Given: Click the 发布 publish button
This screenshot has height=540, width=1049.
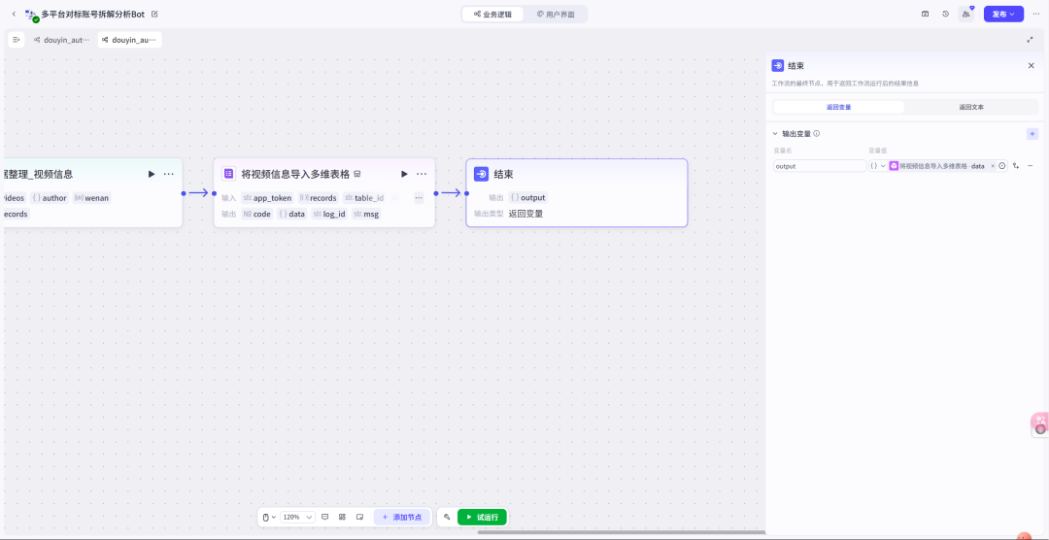Looking at the screenshot, I should coord(1003,14).
